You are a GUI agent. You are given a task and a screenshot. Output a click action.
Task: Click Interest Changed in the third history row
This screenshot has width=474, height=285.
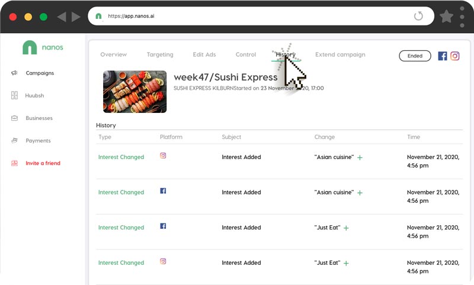tap(121, 228)
